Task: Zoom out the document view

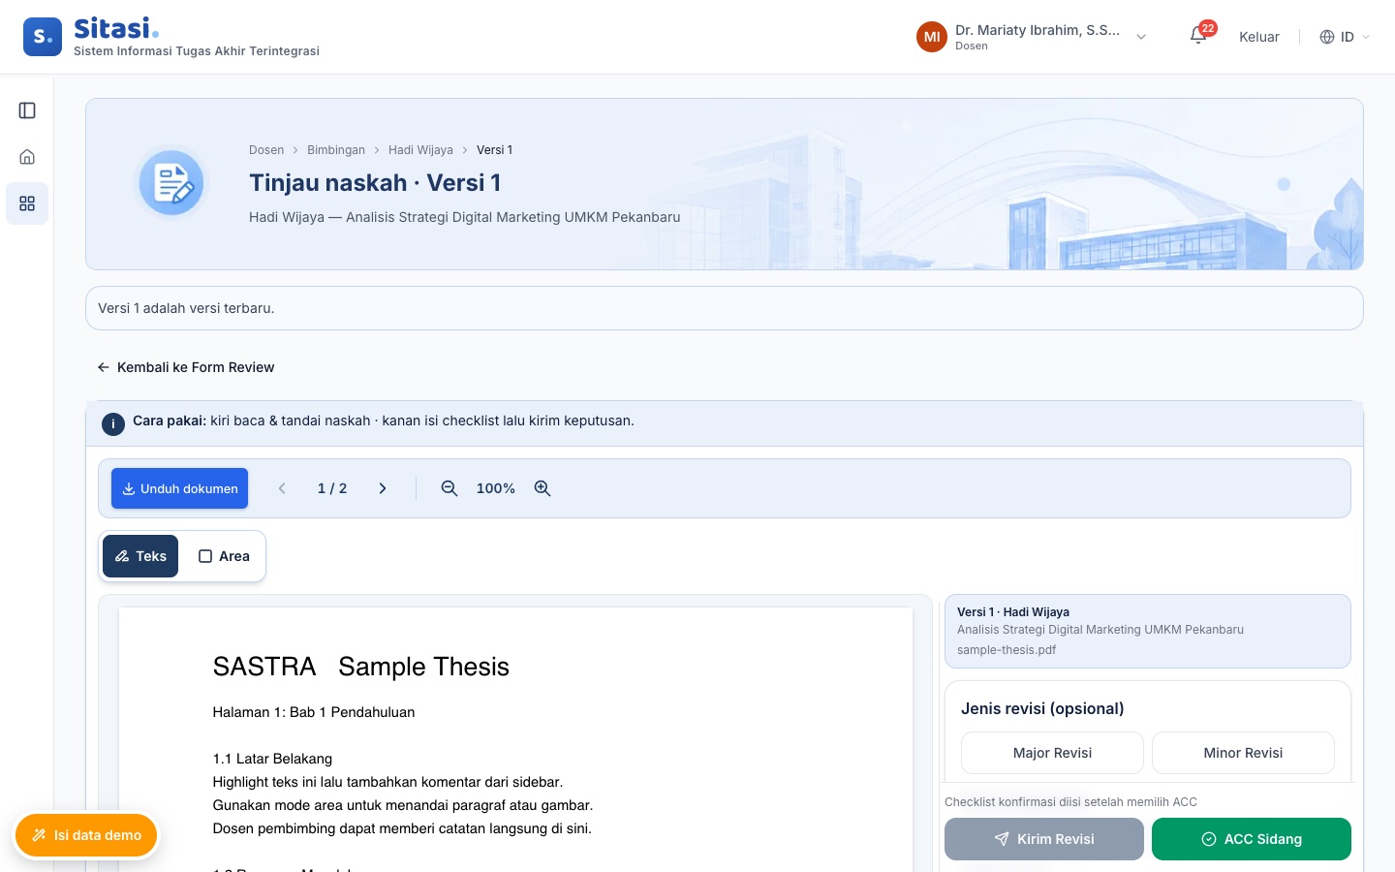Action: 449,488
